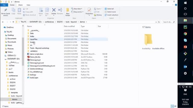Open the Open dropdown in ribbon

[98, 9]
